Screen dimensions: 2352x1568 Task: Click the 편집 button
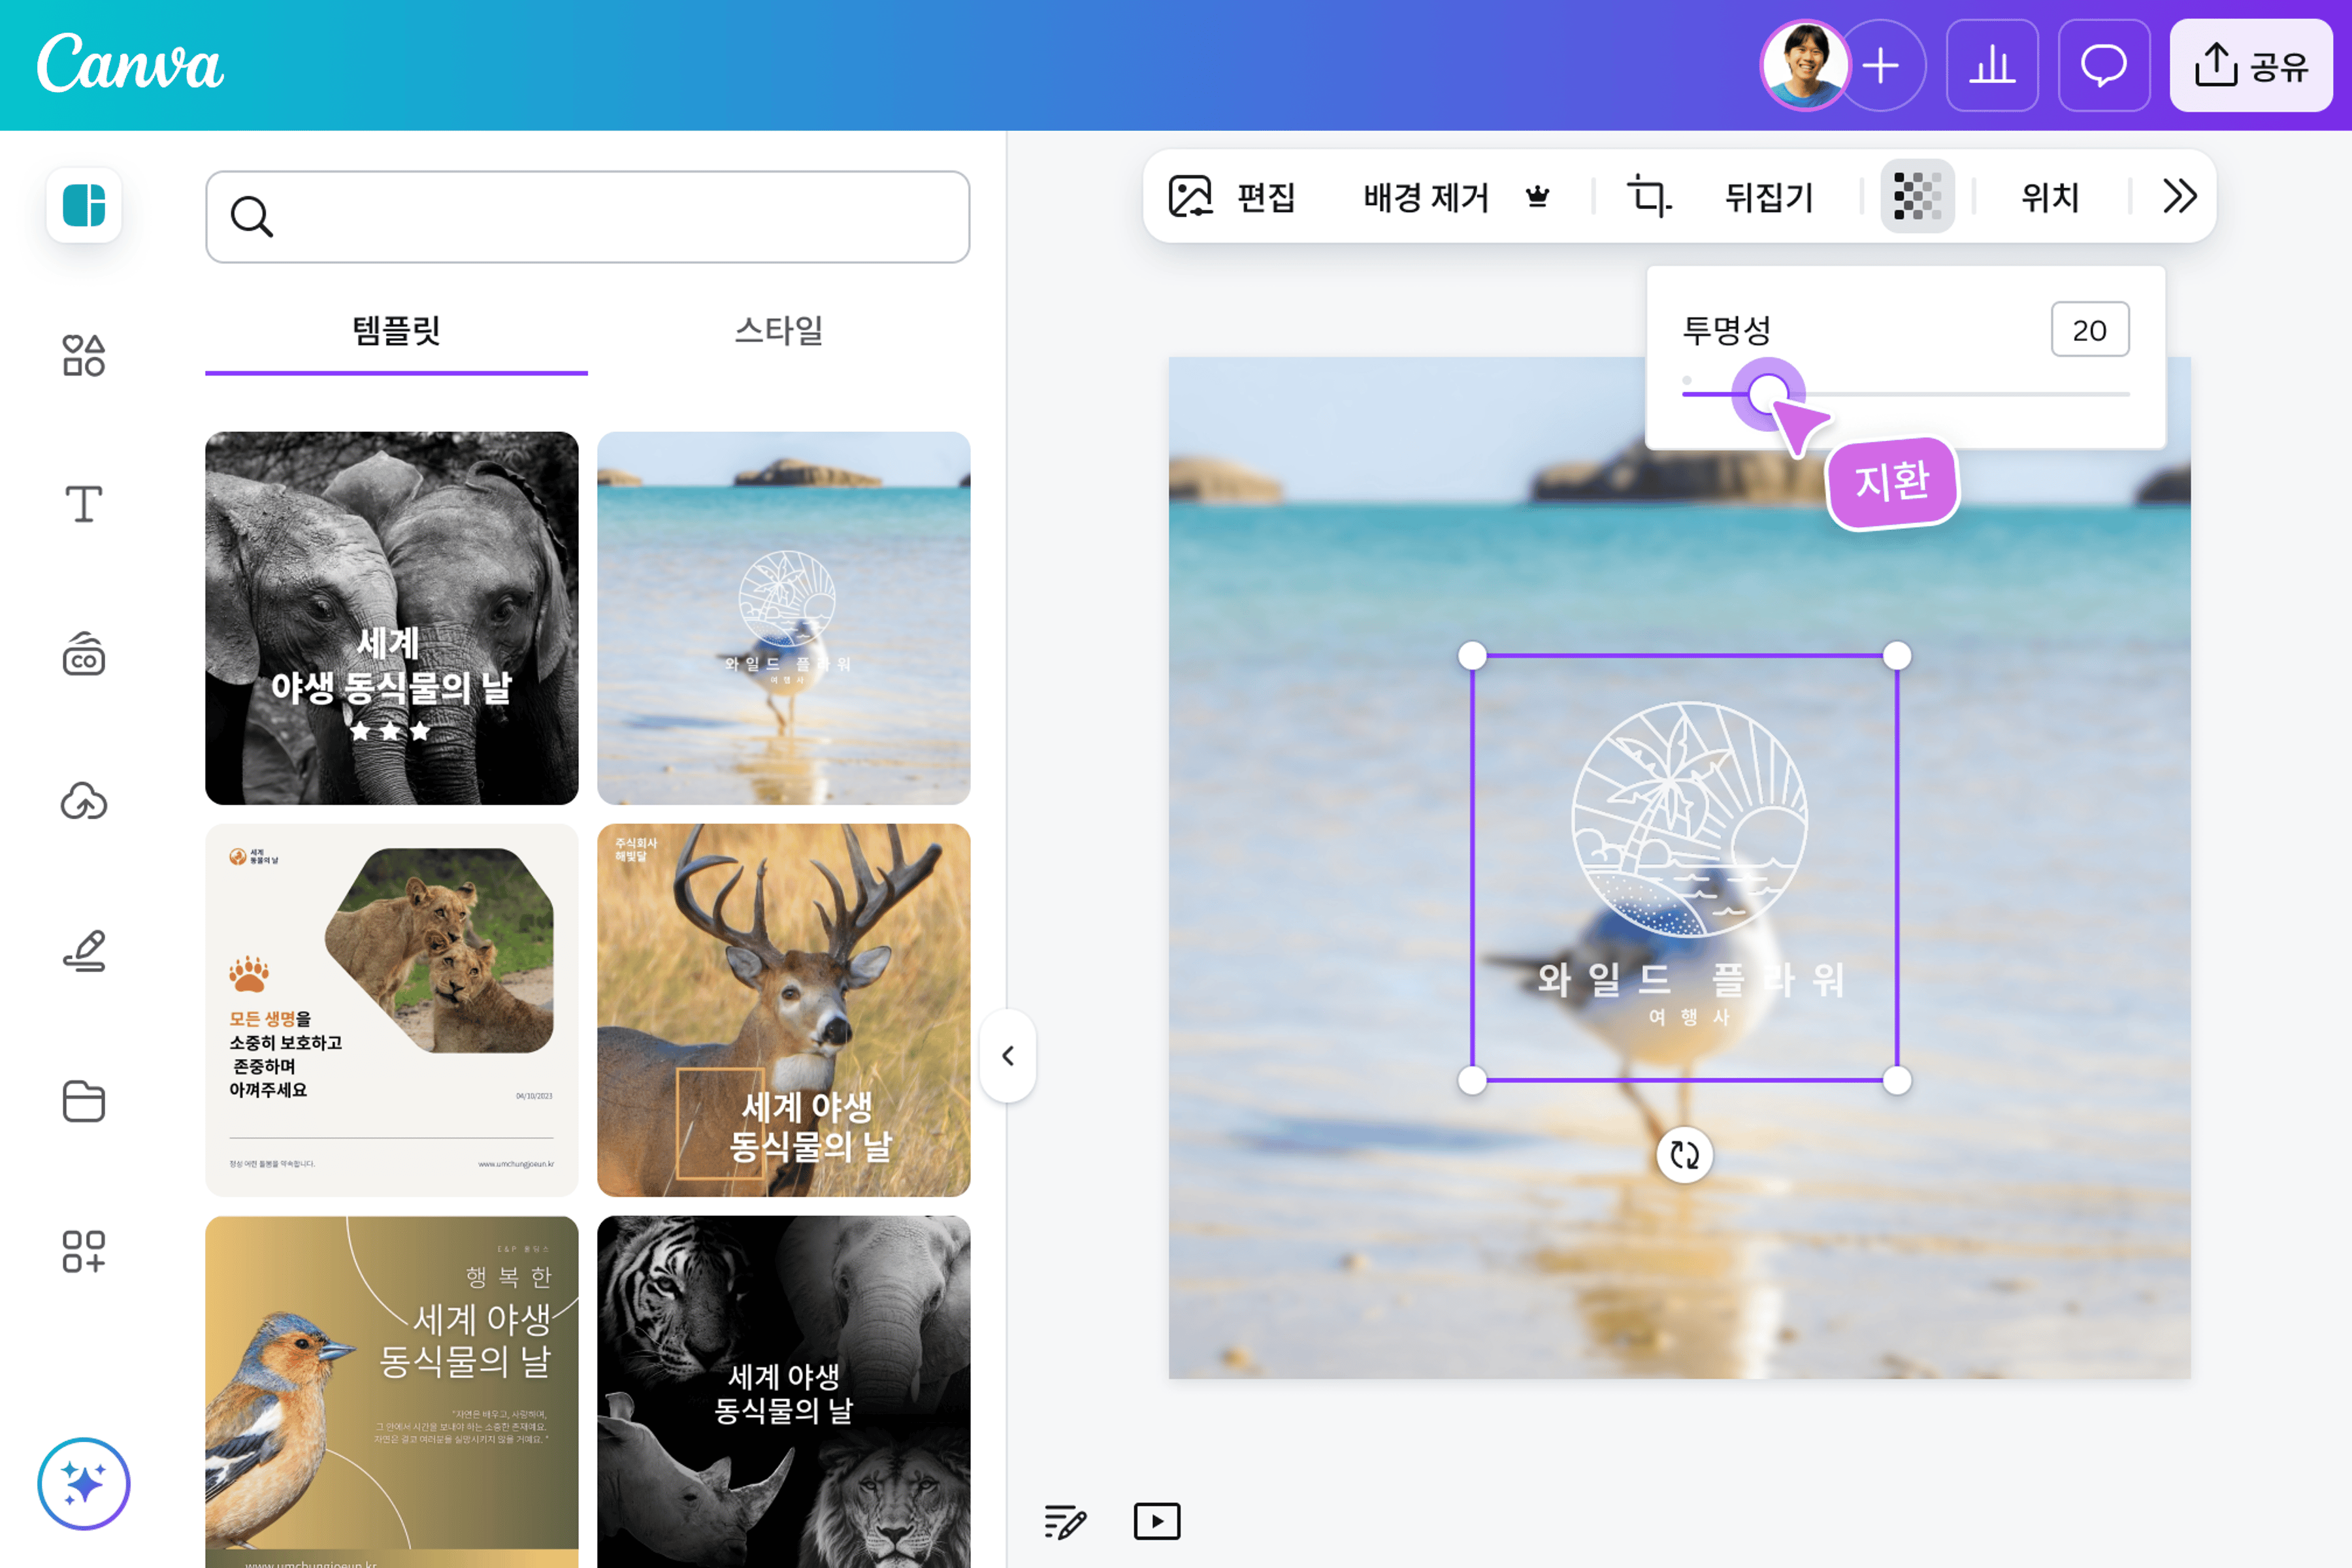coord(1266,197)
